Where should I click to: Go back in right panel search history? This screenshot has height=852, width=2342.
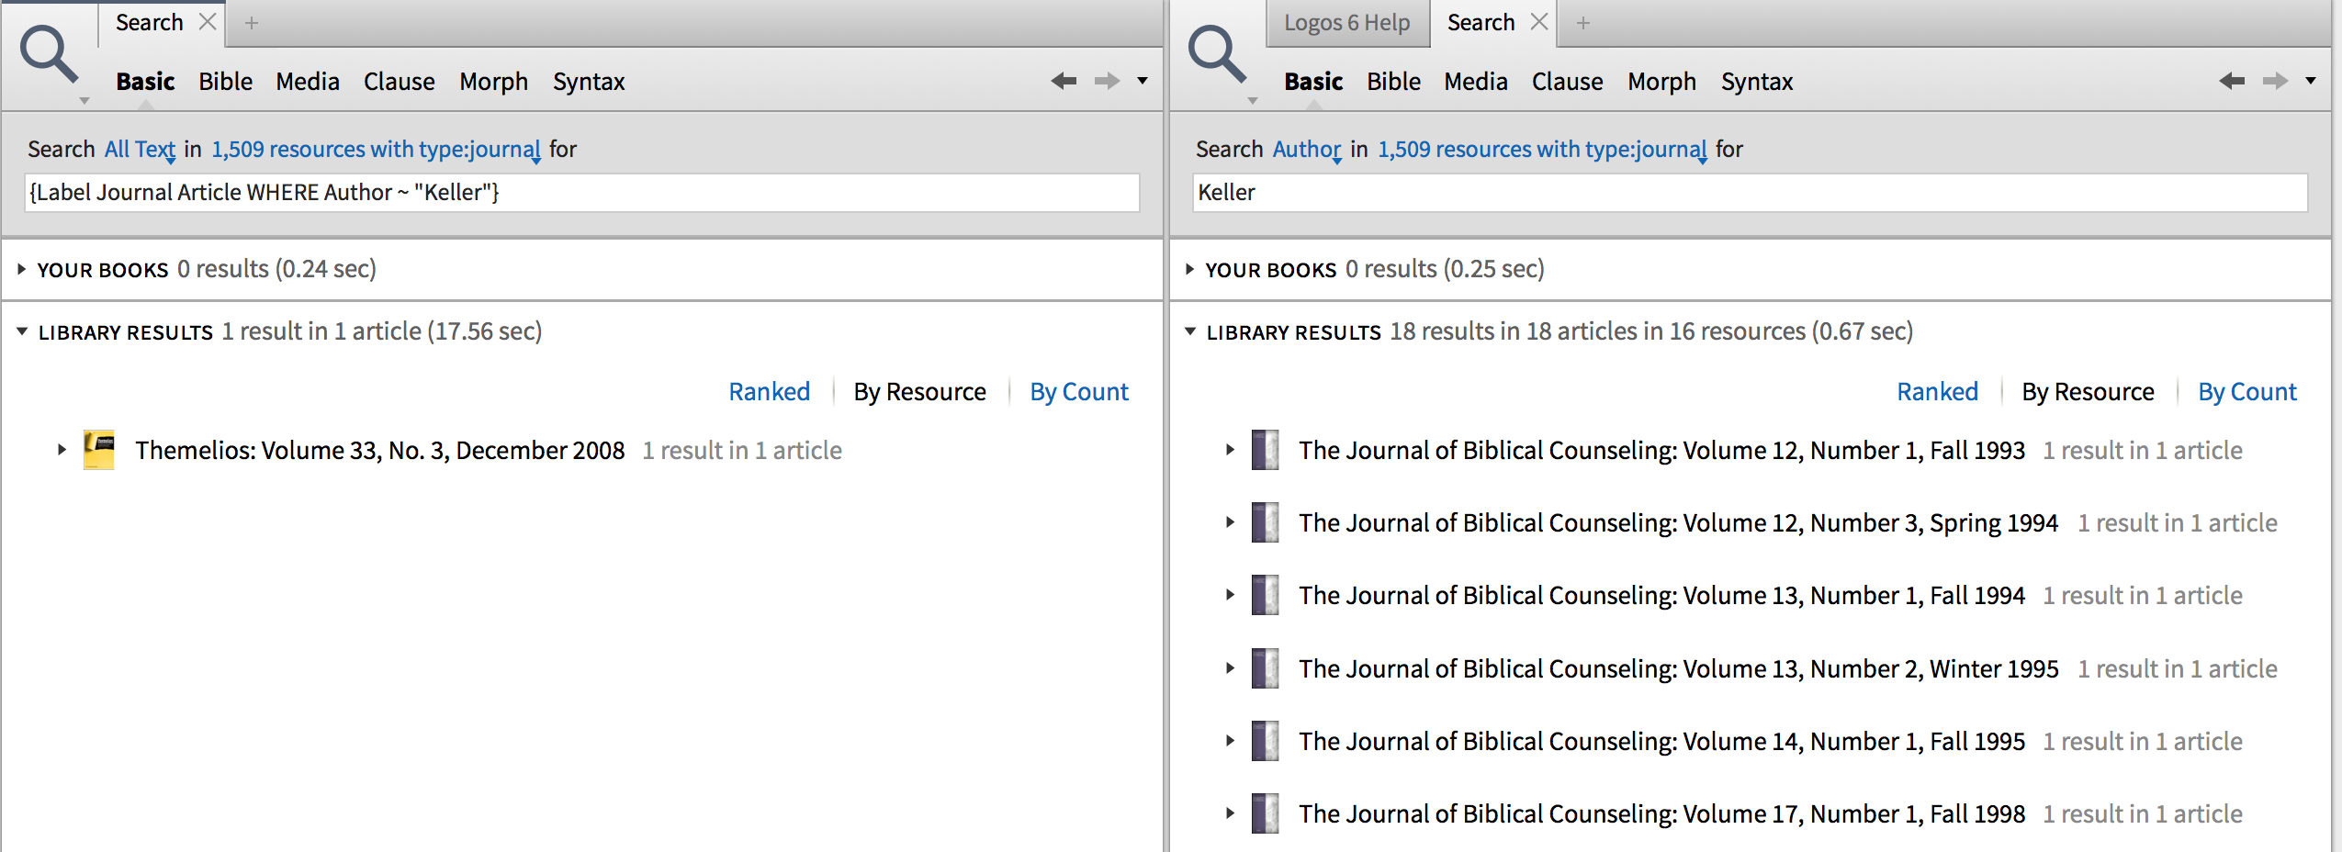(x=2232, y=81)
